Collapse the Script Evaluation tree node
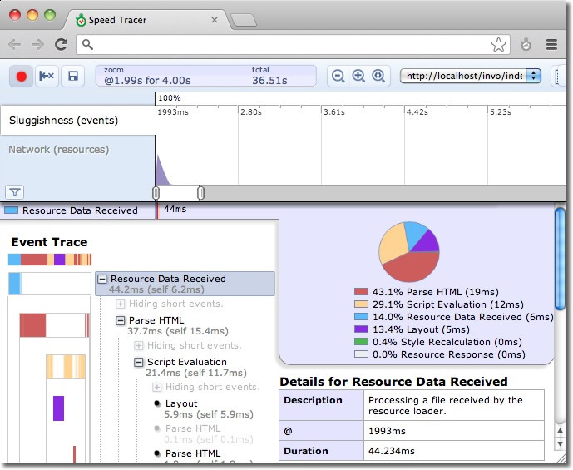 139,362
